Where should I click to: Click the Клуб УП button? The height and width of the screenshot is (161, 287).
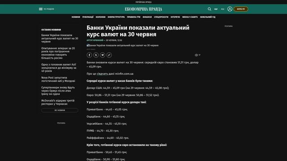click(x=241, y=9)
